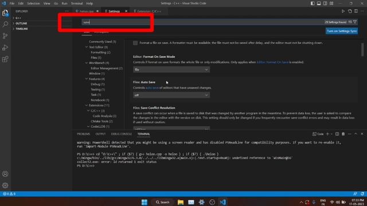Open Explorer panel more actions ellipsis
This screenshot has height=206, width=367.
[x=67, y=11]
